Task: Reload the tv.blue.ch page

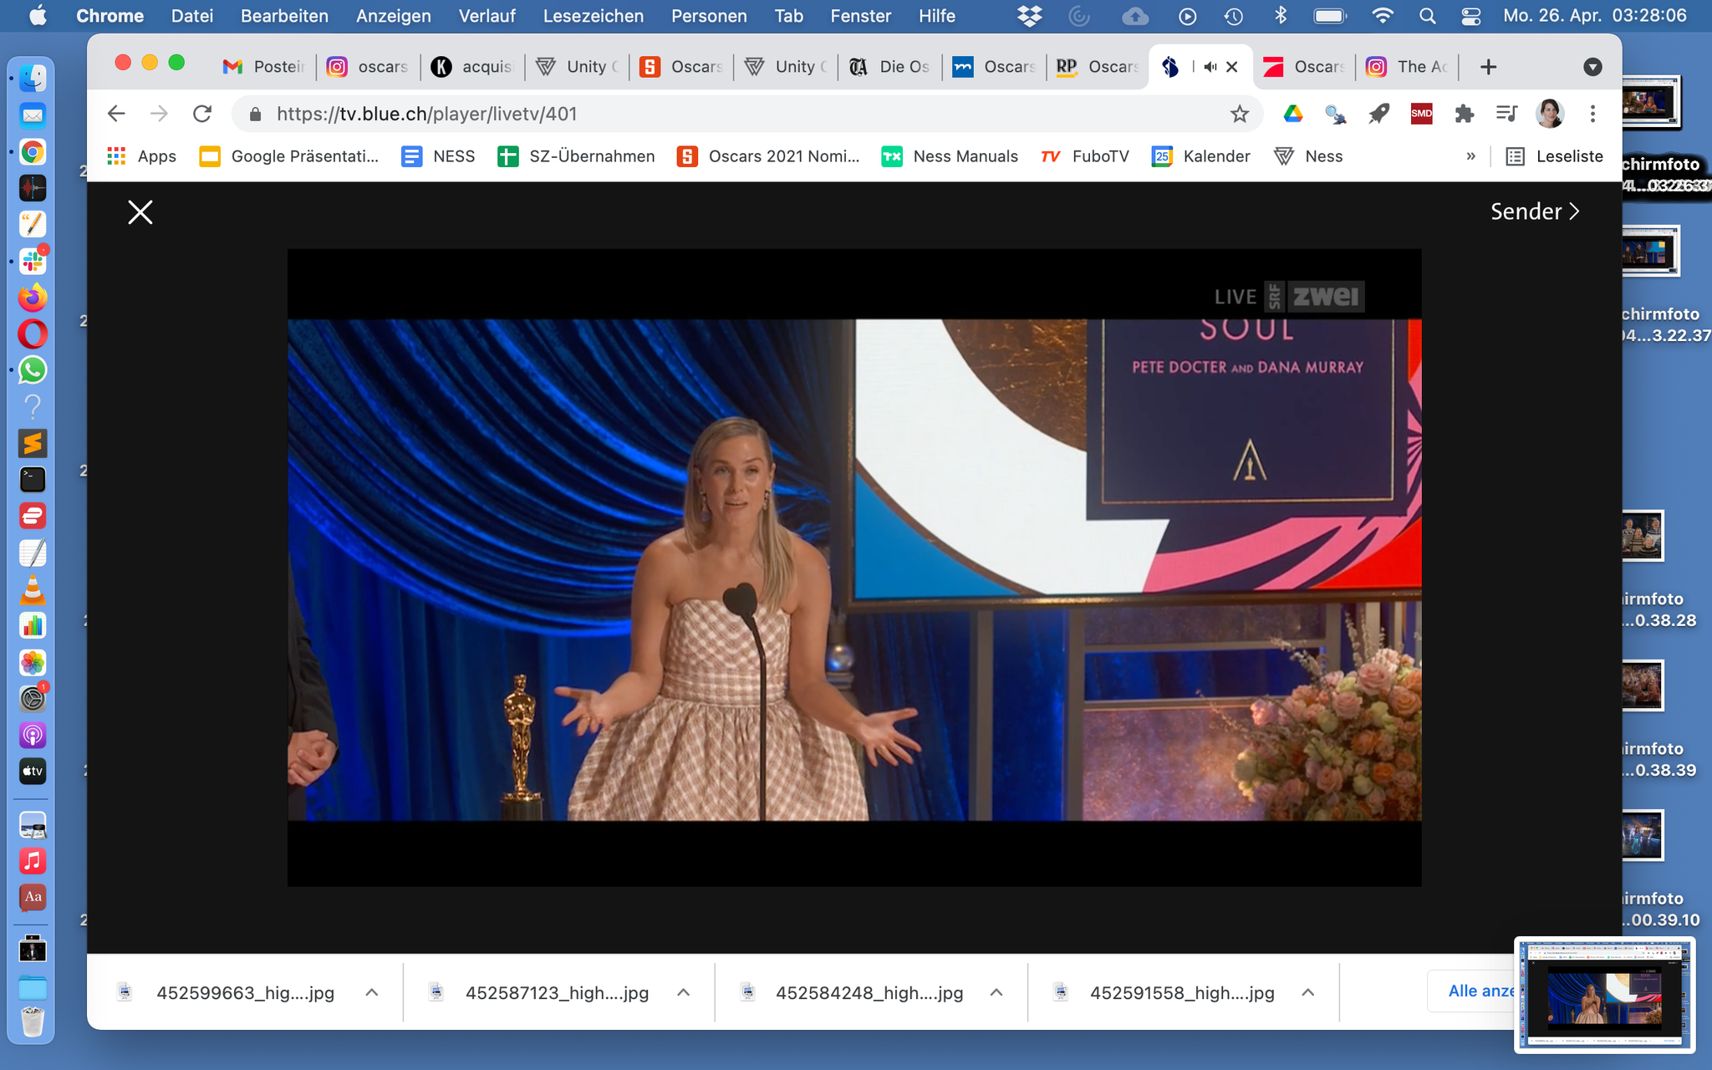Action: (202, 115)
